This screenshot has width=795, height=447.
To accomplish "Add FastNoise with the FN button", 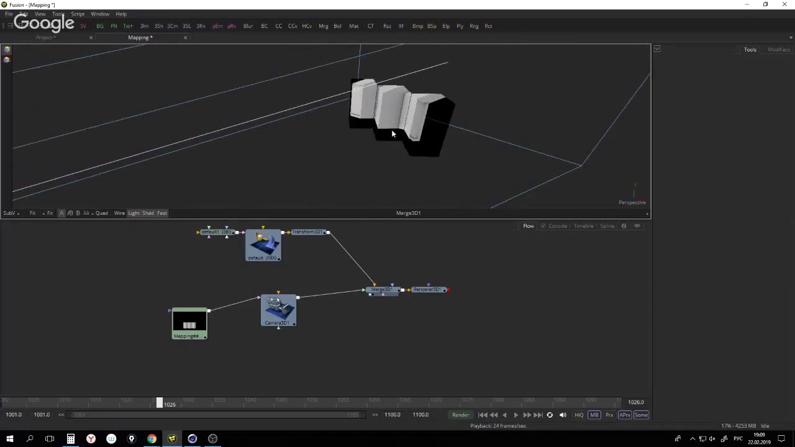I will pos(114,26).
